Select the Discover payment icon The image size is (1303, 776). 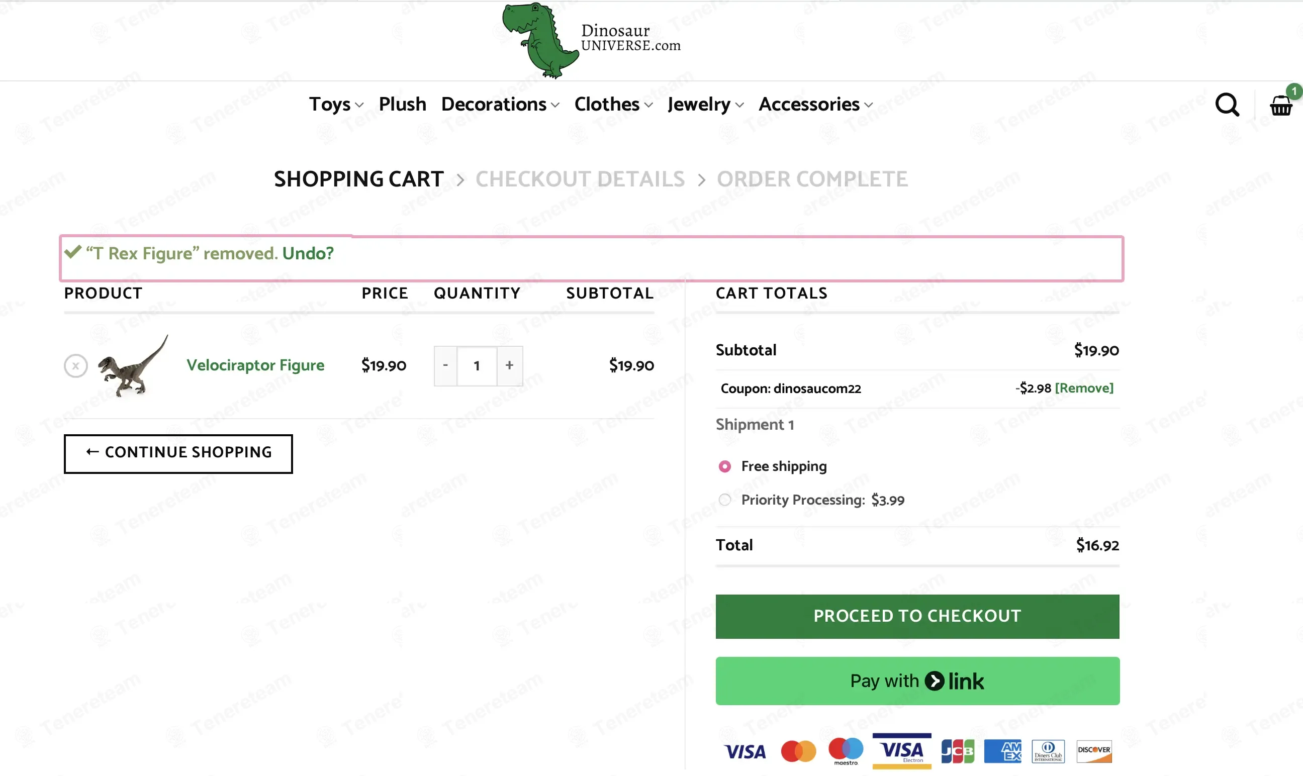[1094, 751]
